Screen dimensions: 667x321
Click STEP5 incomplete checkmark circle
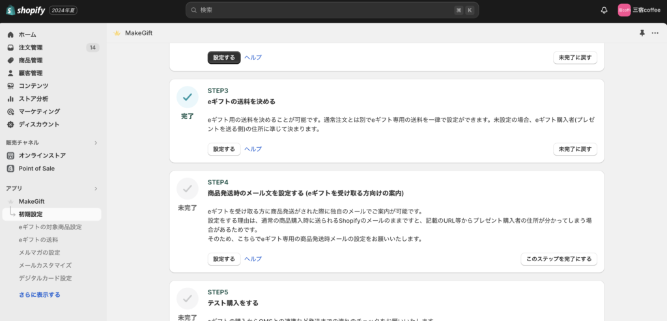188,298
